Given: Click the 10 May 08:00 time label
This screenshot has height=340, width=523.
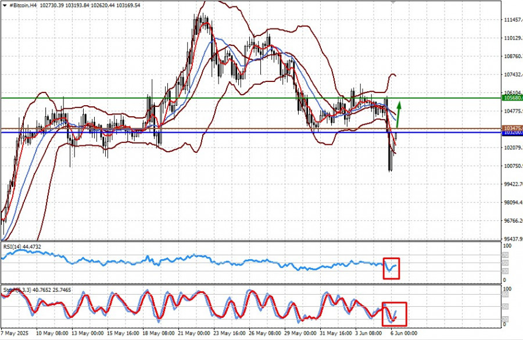Looking at the screenshot, I should [52, 333].
